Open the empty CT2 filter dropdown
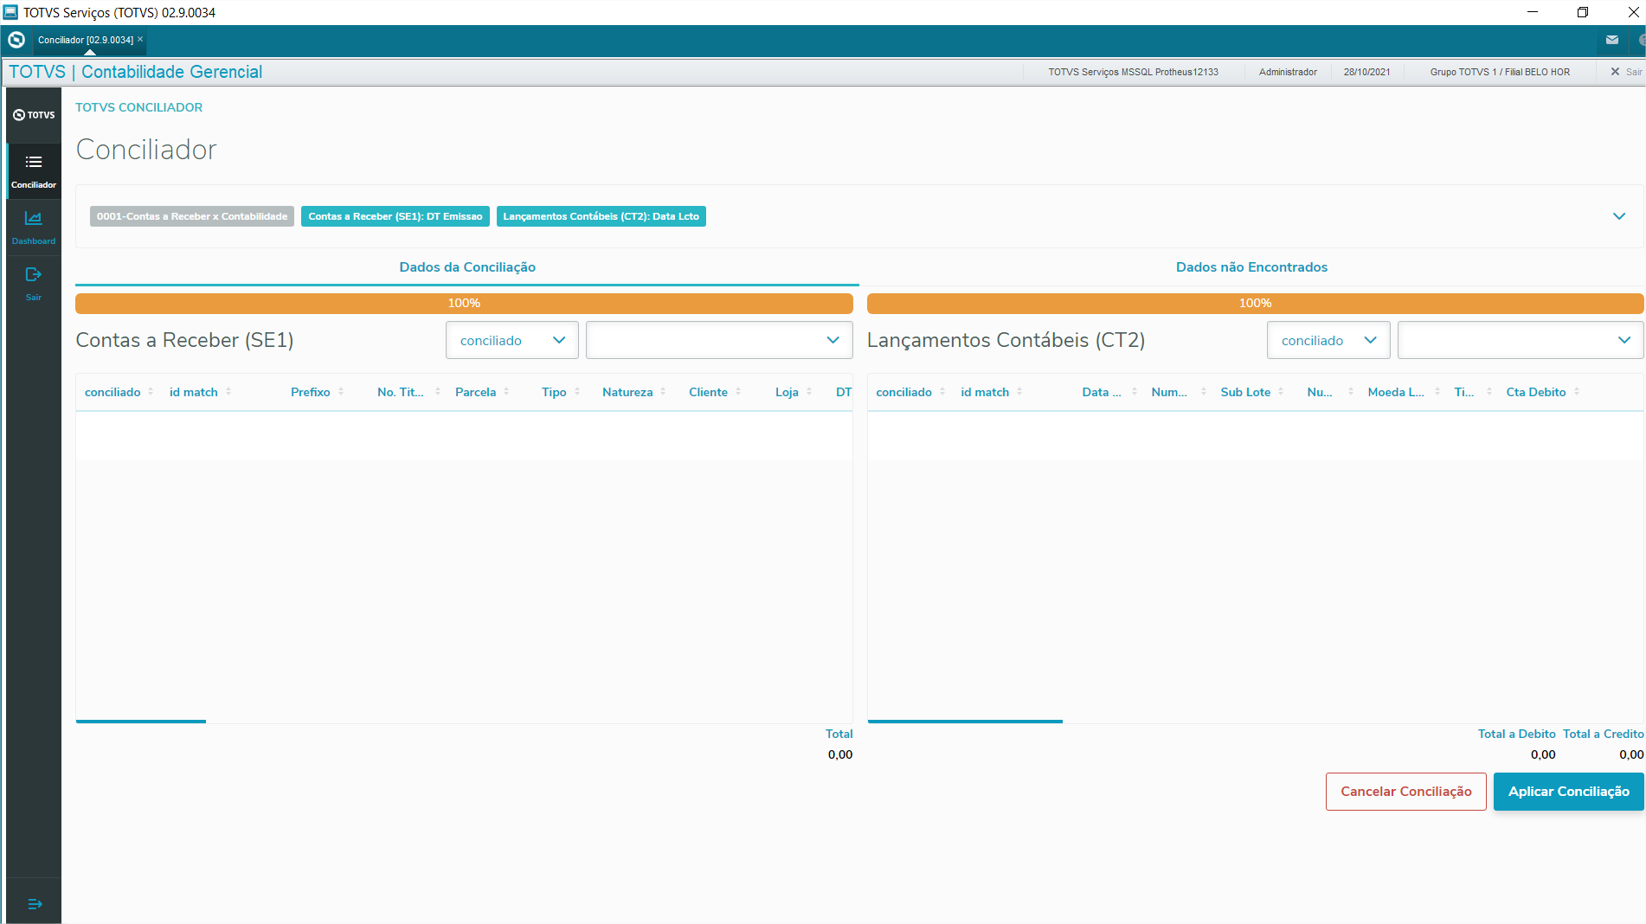 point(1521,340)
